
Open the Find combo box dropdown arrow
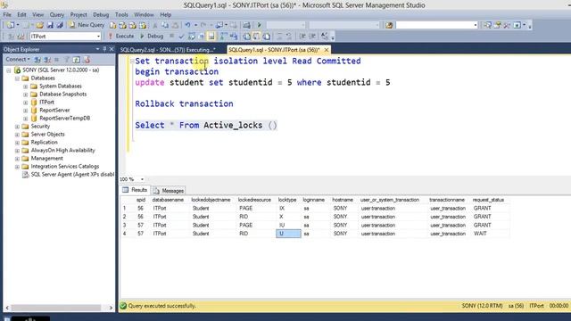coord(476,25)
